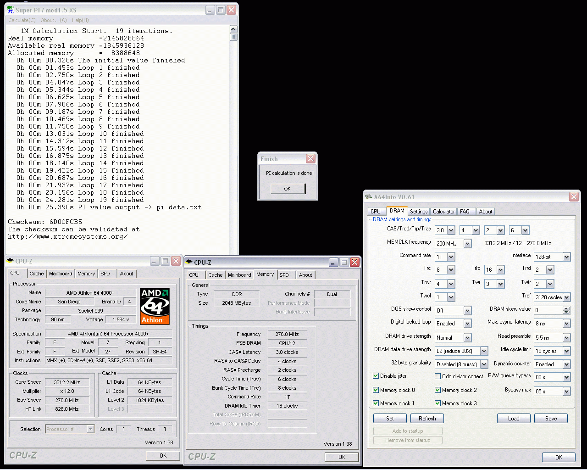Switch to Mainboard tab in left CPU-Z

pyautogui.click(x=61, y=274)
